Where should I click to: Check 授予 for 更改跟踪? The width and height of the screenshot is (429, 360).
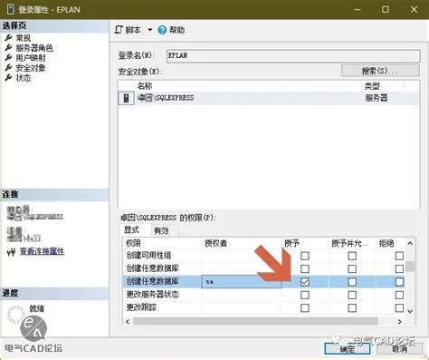pos(305,308)
